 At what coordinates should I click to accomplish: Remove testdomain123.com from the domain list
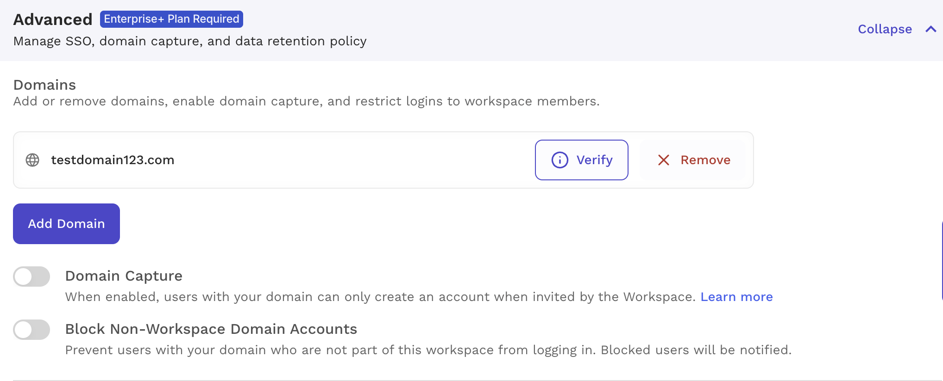click(692, 160)
